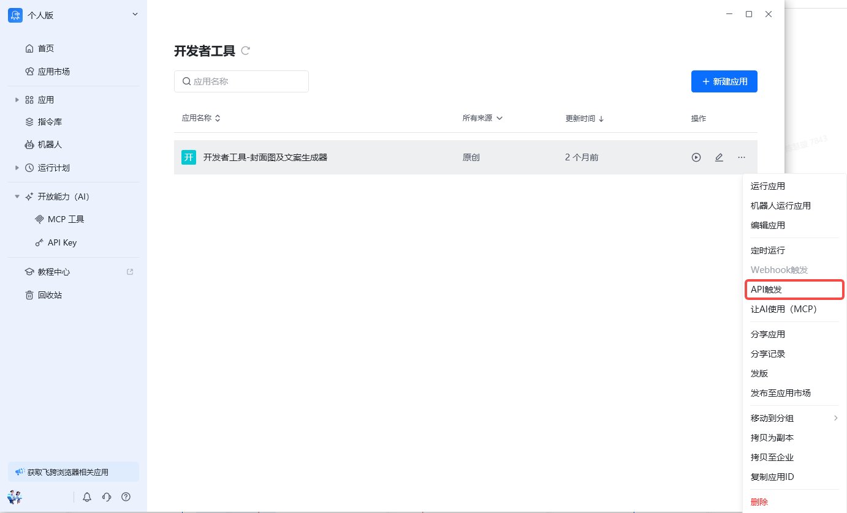The width and height of the screenshot is (847, 513).
Task: Click the 回收站 trash icon
Action: [x=29, y=295]
